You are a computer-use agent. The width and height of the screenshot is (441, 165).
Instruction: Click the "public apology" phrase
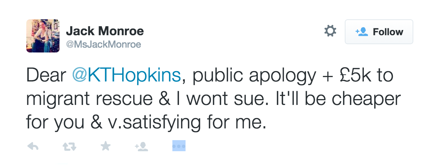(254, 76)
